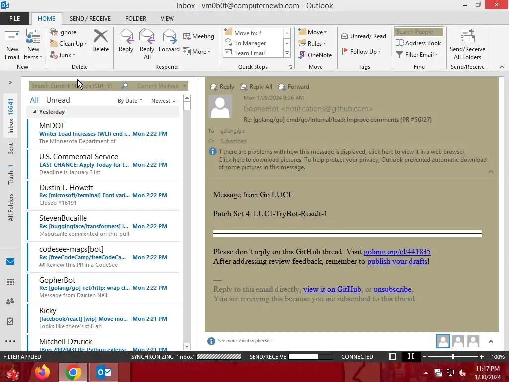Click Reply All in the ribbon
The width and height of the screenshot is (509, 382).
pos(147,44)
